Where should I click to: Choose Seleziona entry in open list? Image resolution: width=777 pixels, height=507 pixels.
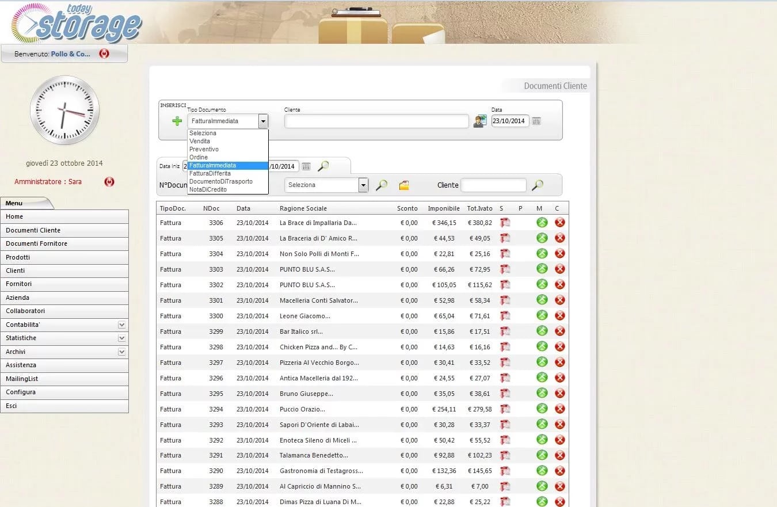[227, 133]
